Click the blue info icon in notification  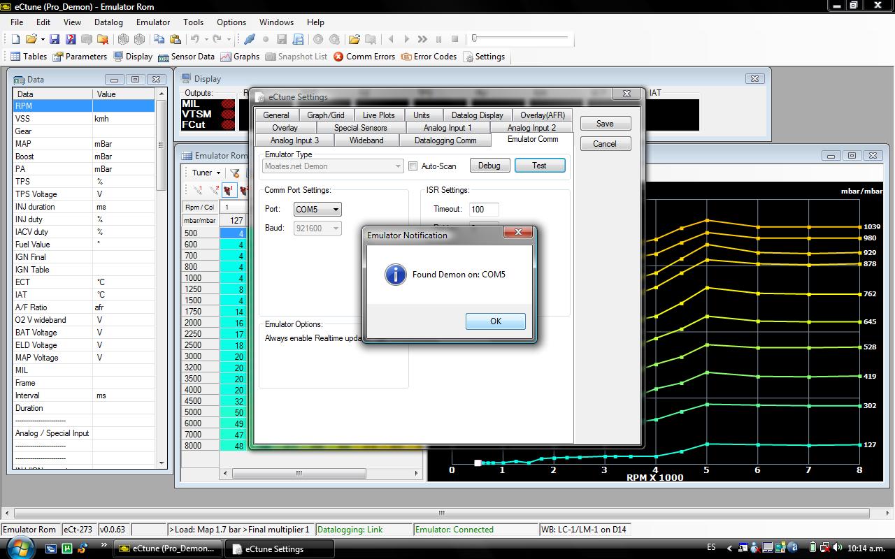coord(396,275)
